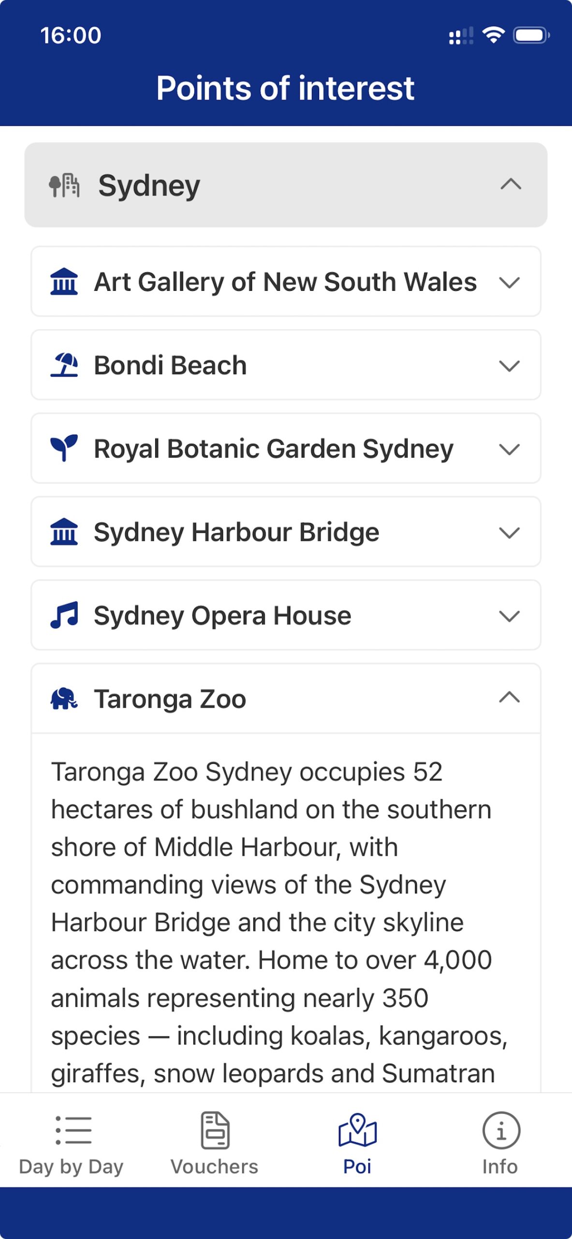572x1239 pixels.
Task: Tap the beach umbrella icon for Bondi Beach
Action: pyautogui.click(x=64, y=365)
